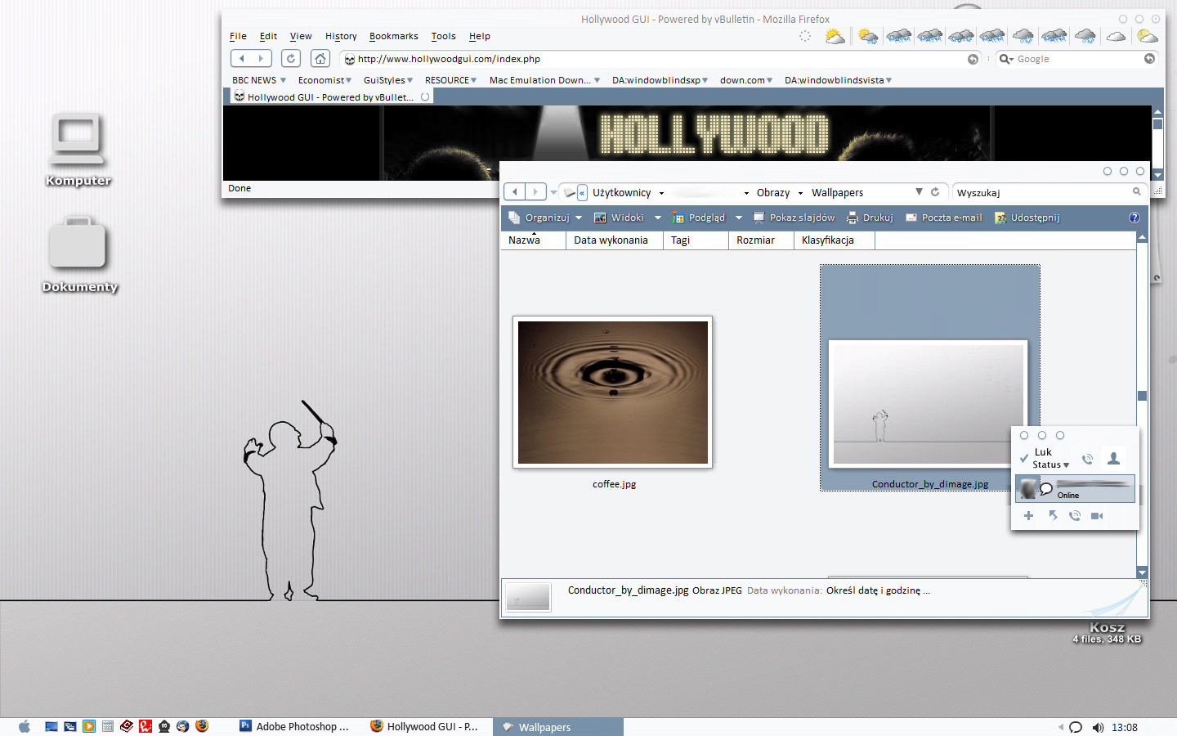Open the Tools menu in Firefox
This screenshot has height=736, width=1177.
[443, 36]
